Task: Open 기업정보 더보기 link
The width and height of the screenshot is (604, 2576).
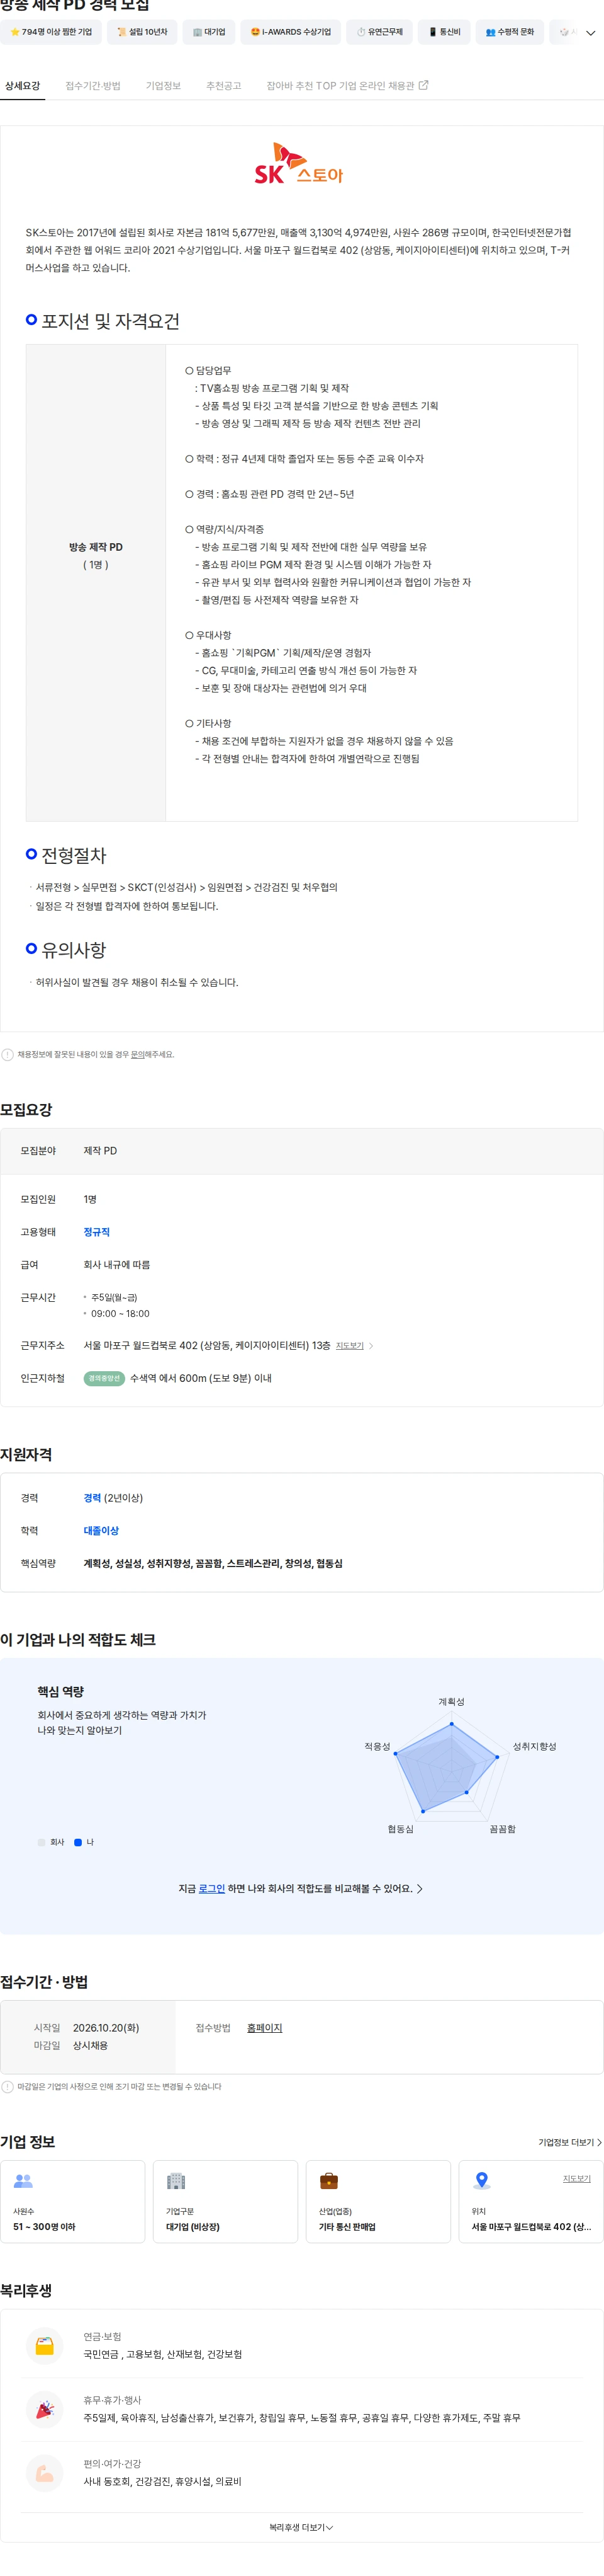Action: point(570,2143)
